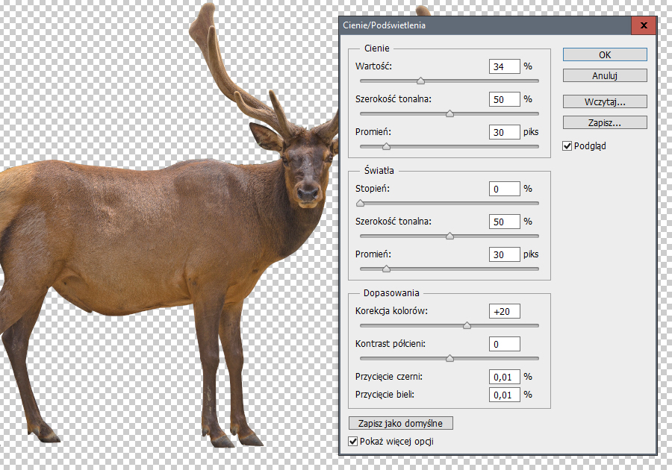Click the Przycięcie czerni: label

pos(389,377)
